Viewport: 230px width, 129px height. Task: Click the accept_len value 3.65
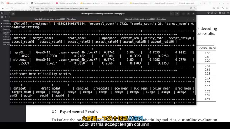click(x=130, y=59)
